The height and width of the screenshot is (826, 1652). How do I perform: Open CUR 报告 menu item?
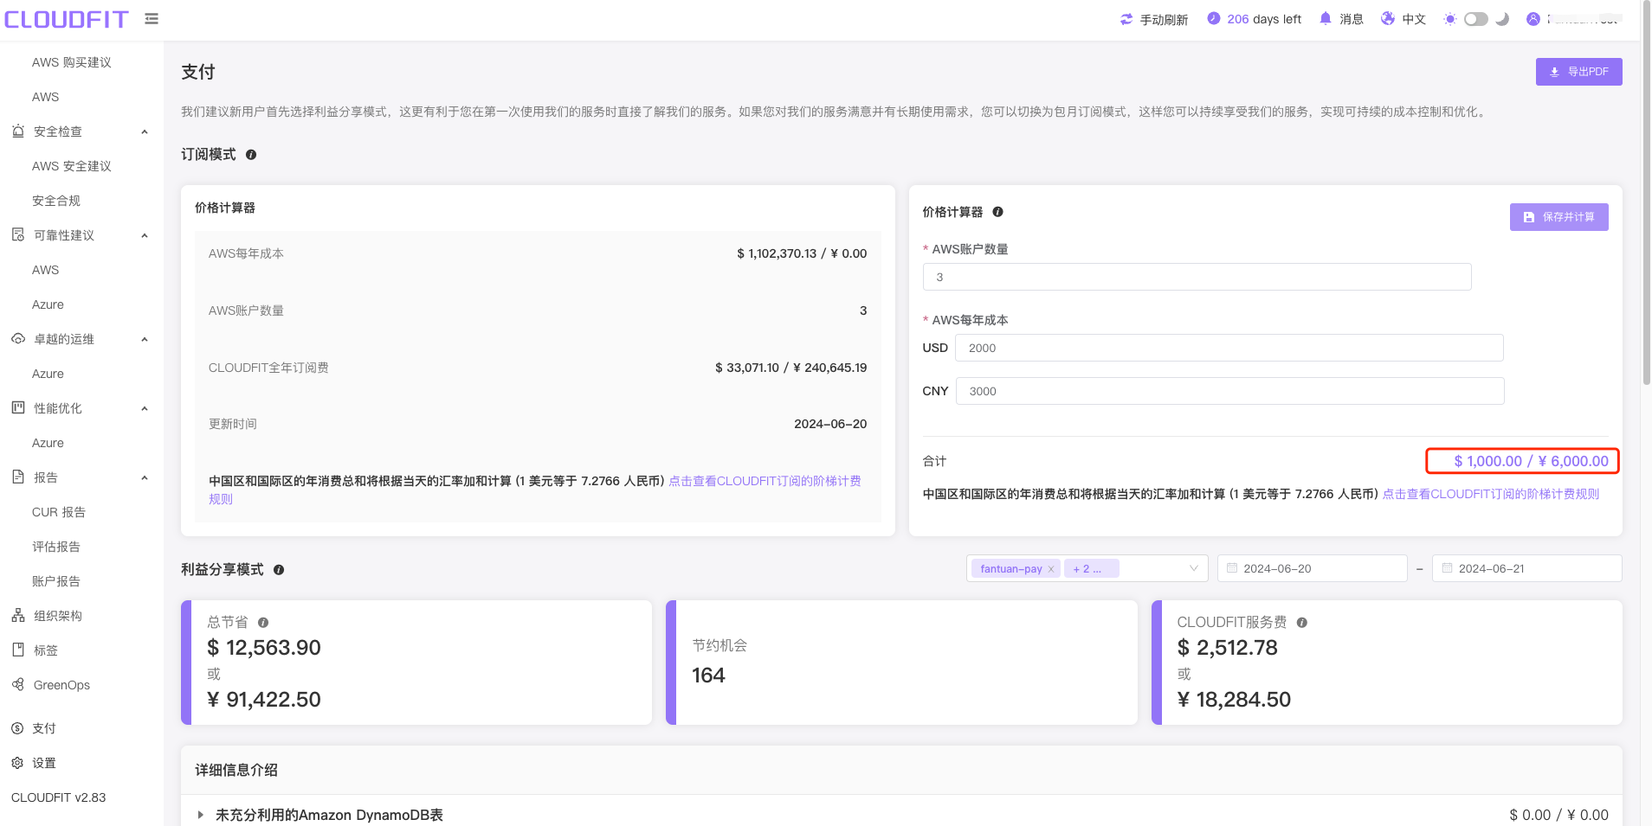click(x=59, y=512)
